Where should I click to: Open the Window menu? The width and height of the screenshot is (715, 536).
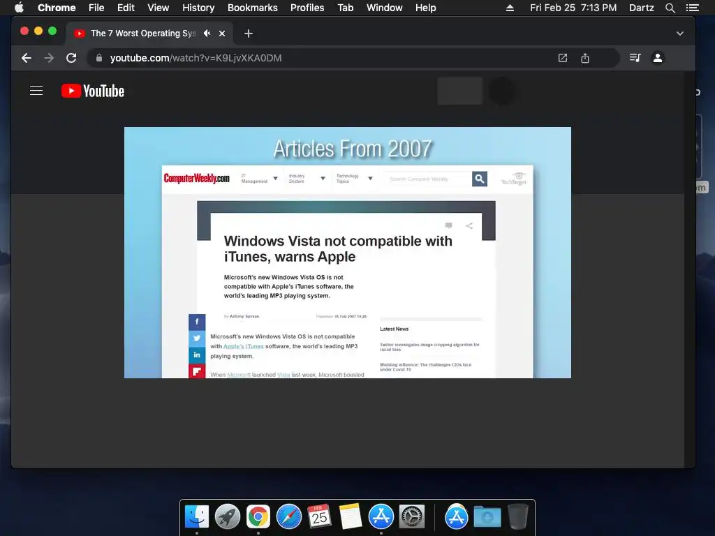tap(385, 8)
